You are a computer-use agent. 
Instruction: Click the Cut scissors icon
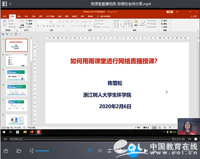(x=9, y=20)
